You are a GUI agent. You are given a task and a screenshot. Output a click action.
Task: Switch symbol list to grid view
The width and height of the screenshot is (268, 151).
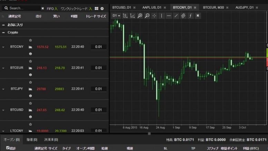pyautogui.click(x=97, y=8)
